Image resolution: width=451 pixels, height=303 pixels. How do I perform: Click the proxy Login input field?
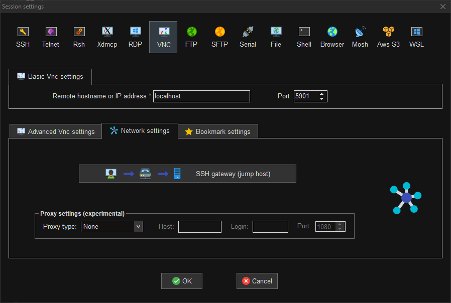pos(270,227)
